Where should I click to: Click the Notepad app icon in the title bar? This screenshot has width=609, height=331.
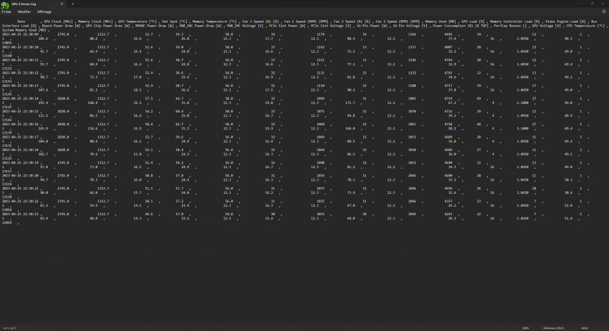(5, 5)
